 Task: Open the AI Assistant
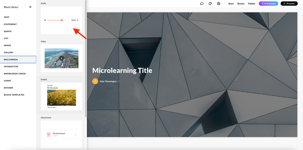pos(268,3)
